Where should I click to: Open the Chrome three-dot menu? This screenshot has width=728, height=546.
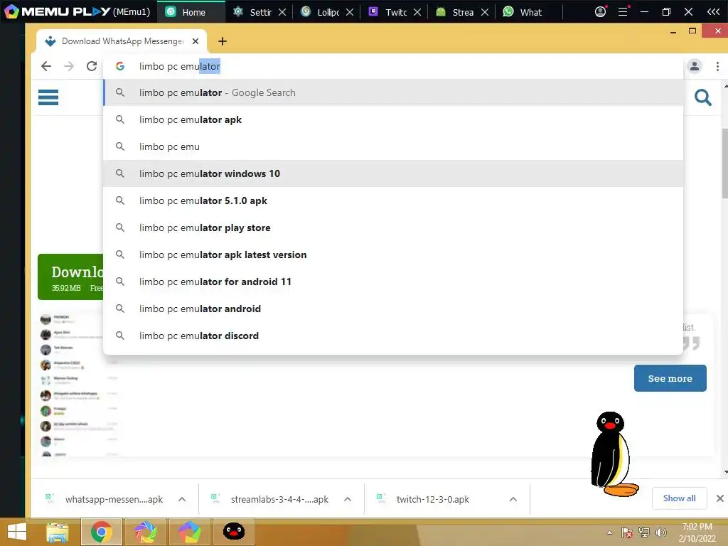pos(717,66)
